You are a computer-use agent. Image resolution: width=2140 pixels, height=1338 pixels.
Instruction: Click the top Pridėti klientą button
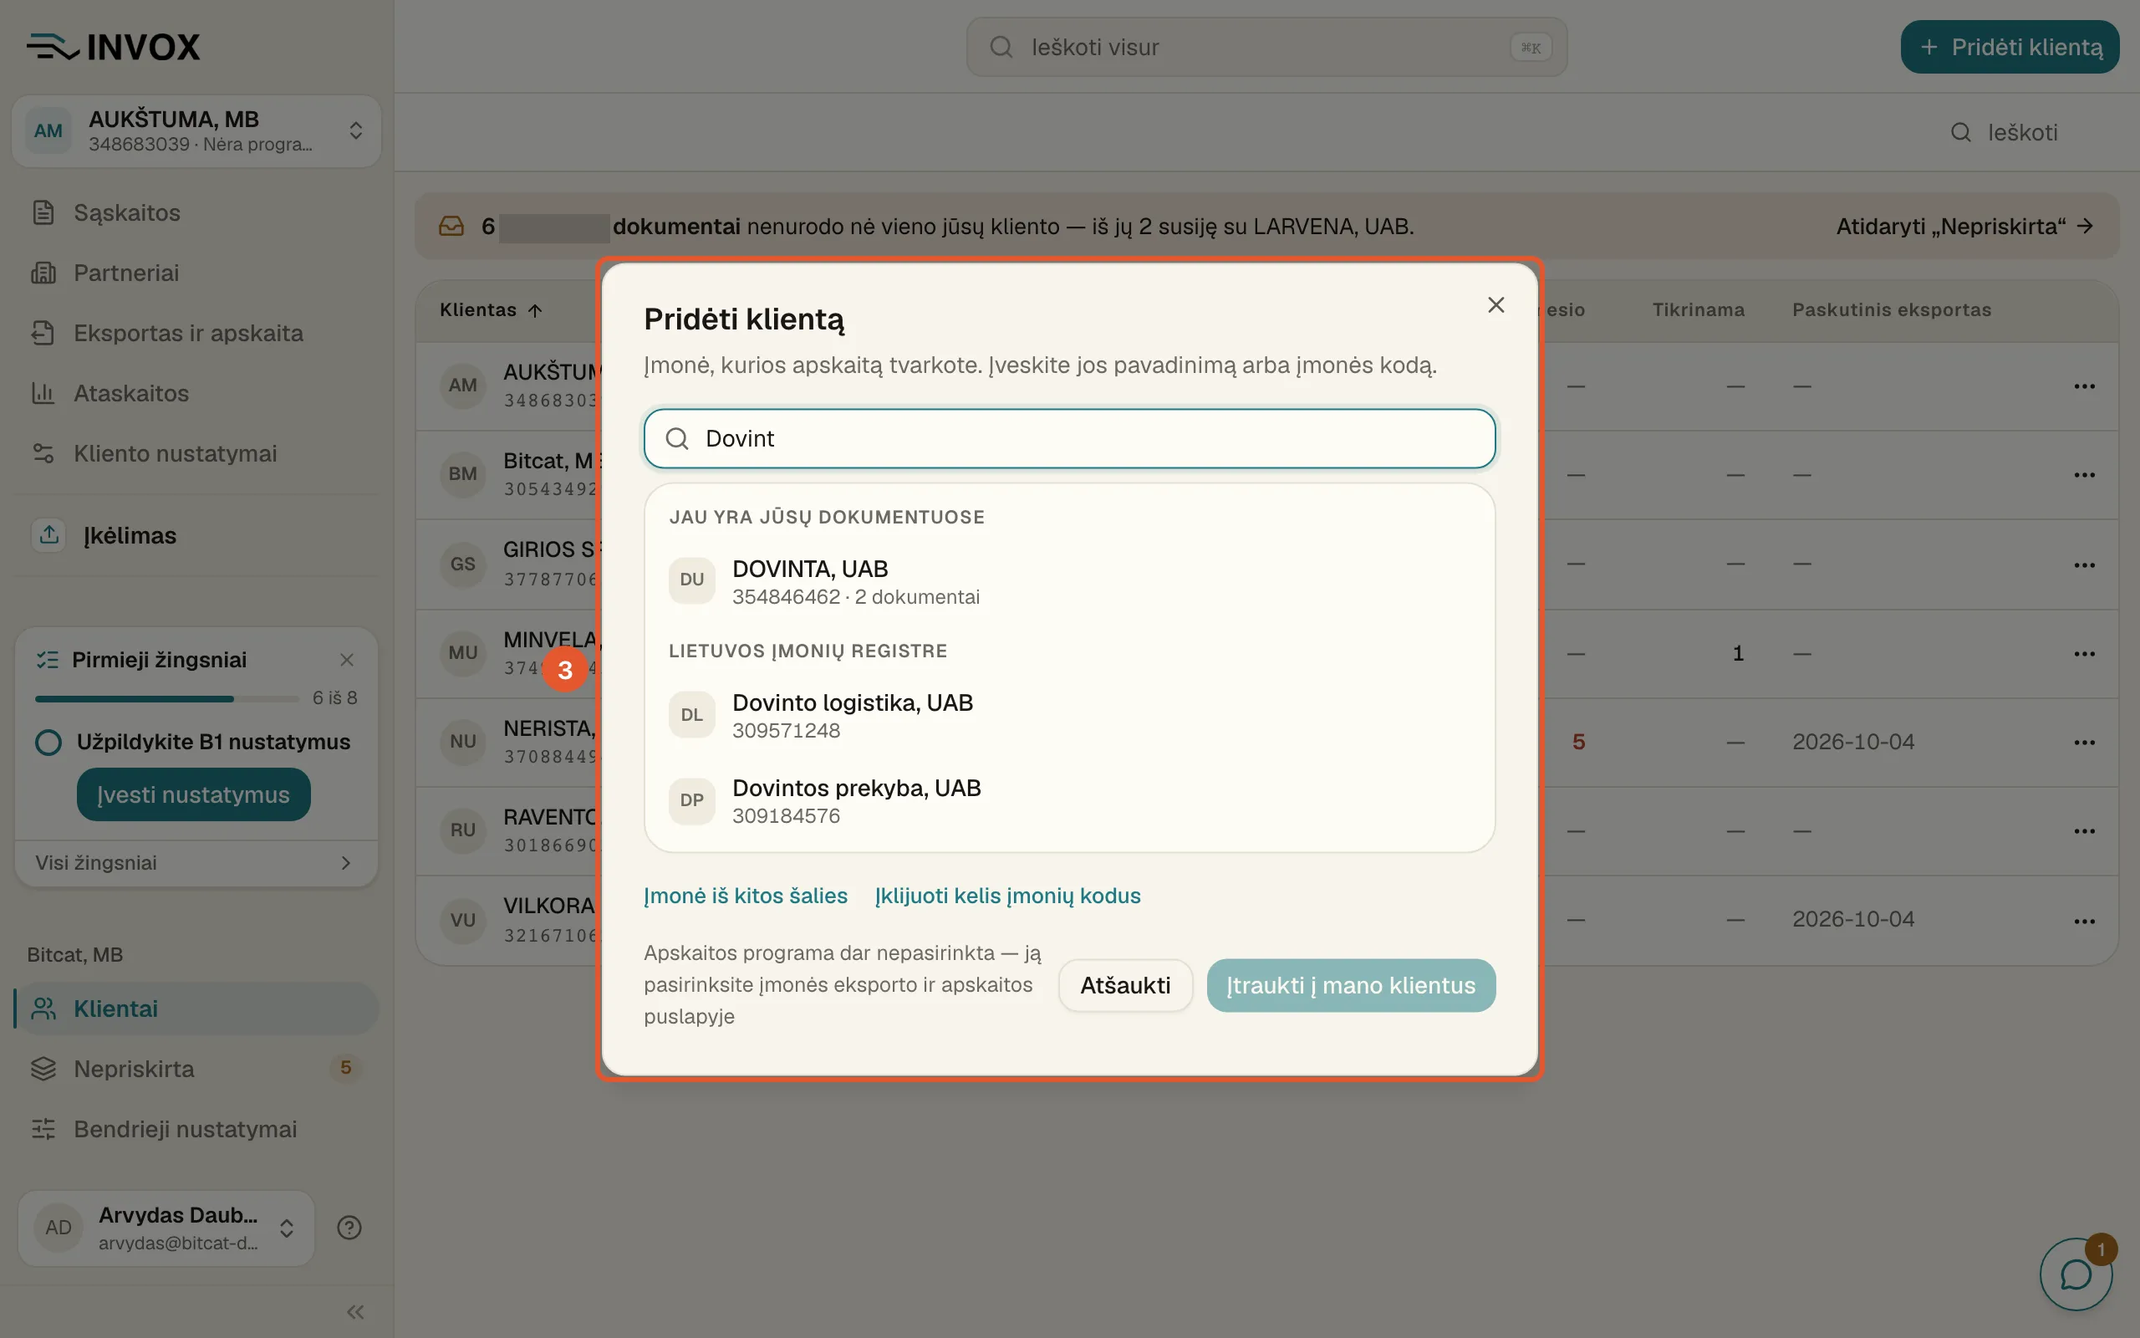click(2009, 47)
